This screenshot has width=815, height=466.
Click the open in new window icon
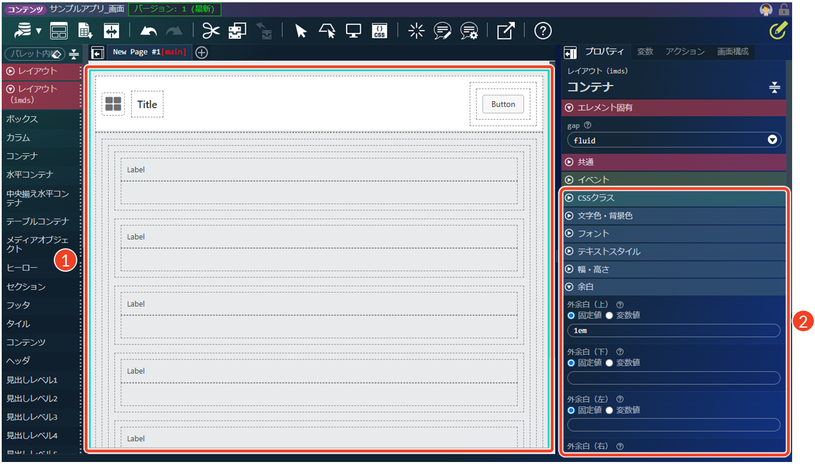point(506,31)
